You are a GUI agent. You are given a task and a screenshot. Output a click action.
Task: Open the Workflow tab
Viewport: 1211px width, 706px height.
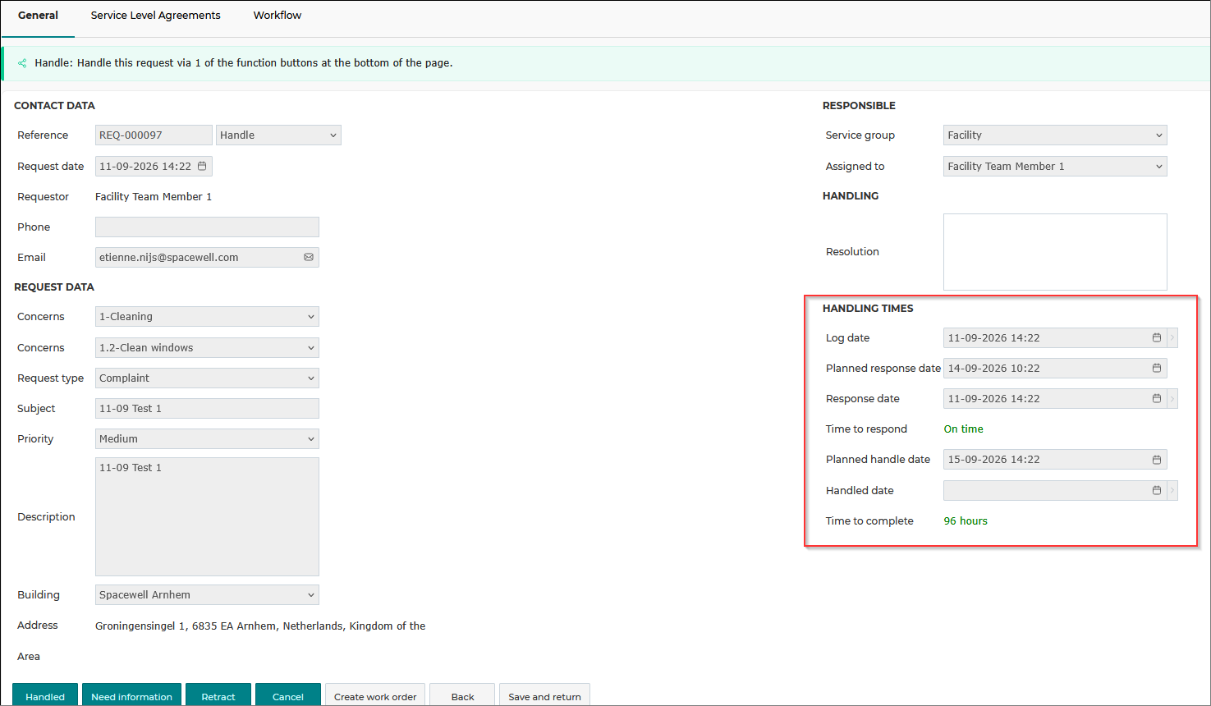click(278, 16)
